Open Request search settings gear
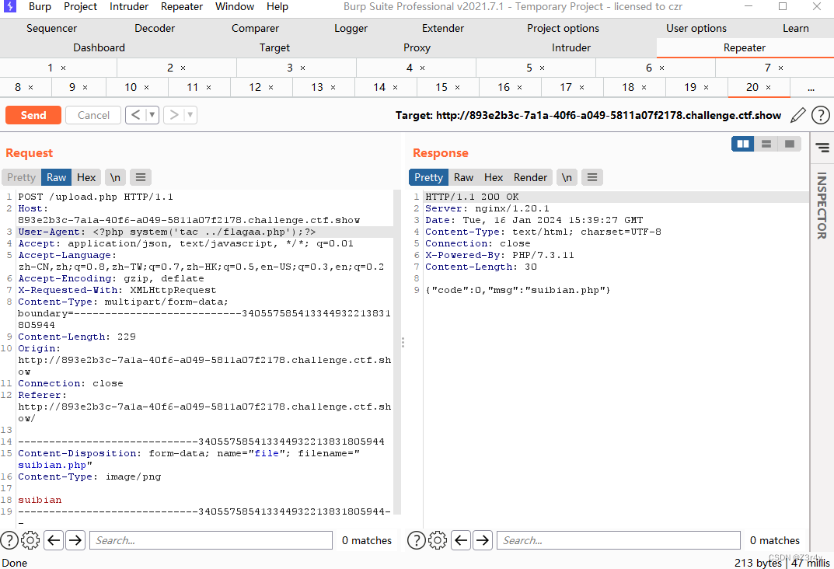 point(30,540)
